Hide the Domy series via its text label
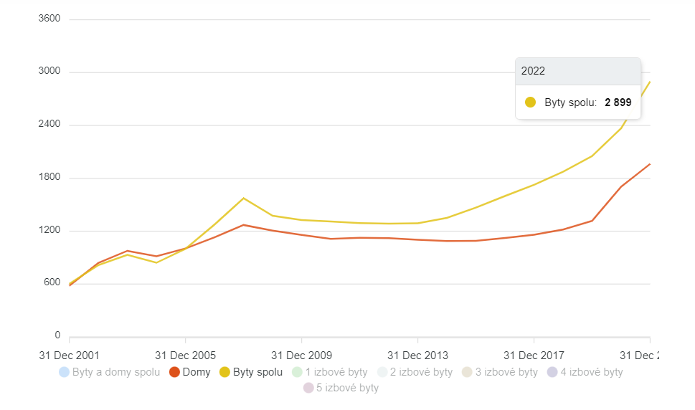Viewport: 695px width, 410px height. (x=197, y=372)
